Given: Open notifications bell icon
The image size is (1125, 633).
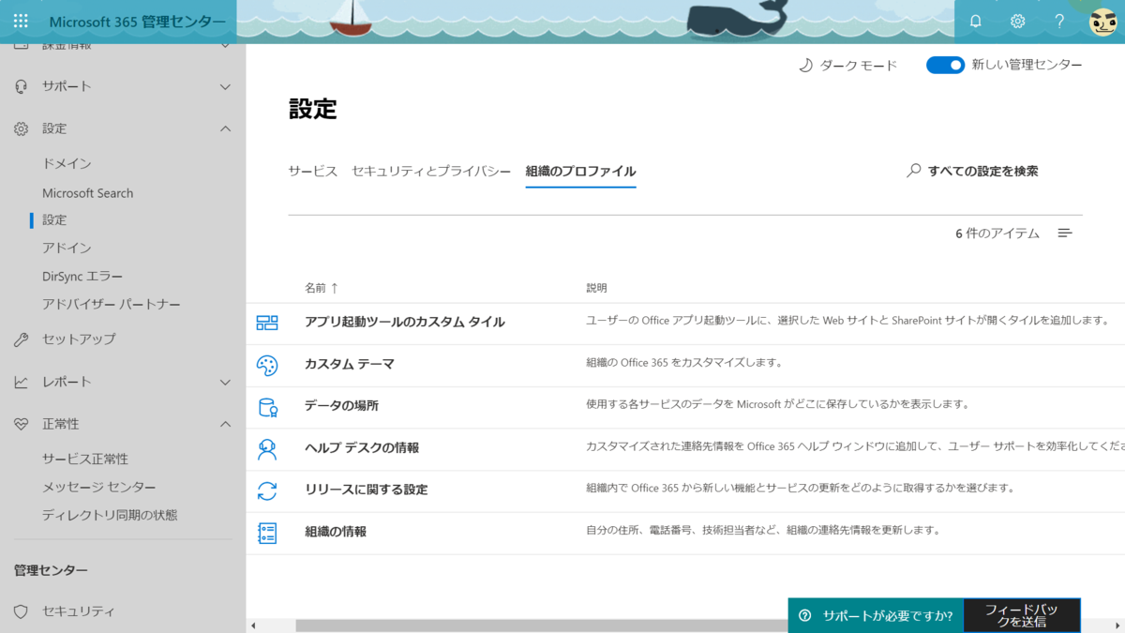Looking at the screenshot, I should [976, 21].
